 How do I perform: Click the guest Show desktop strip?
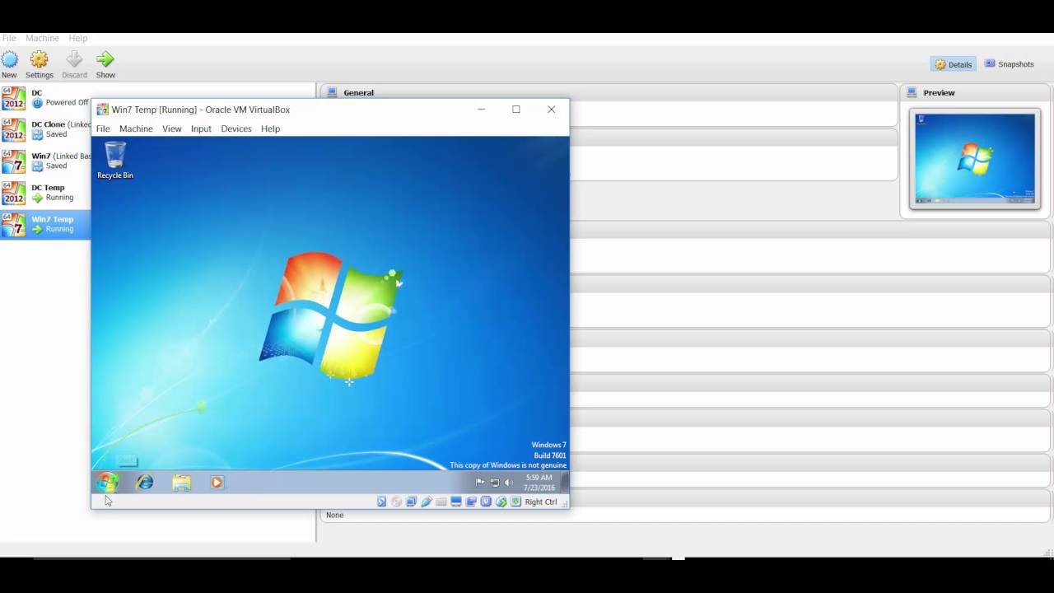pyautogui.click(x=565, y=483)
